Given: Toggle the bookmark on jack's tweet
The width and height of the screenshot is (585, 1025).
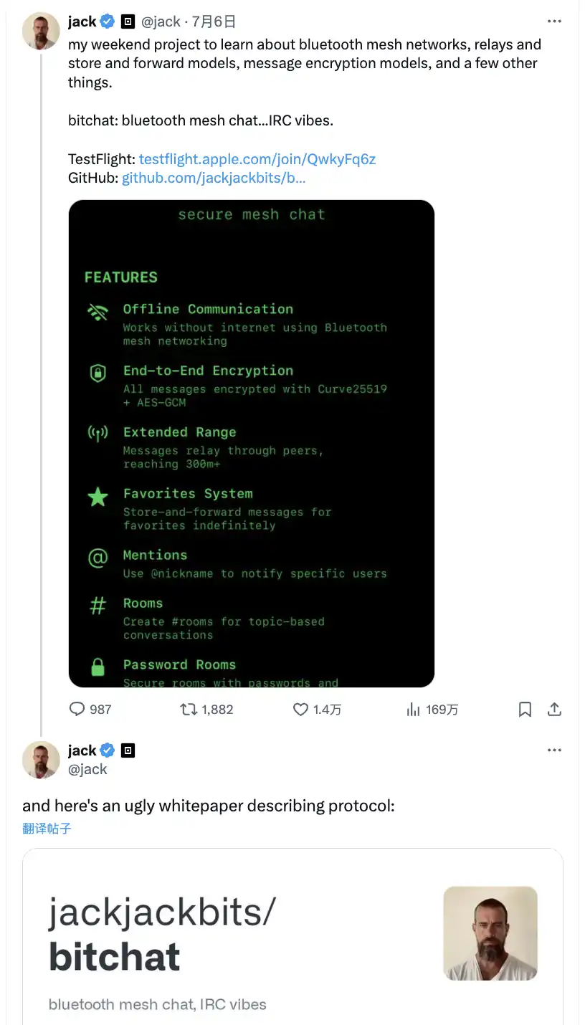Looking at the screenshot, I should coord(525,709).
